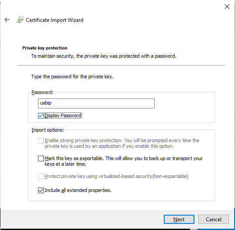Click Next to continue the import
This screenshot has width=235, height=230.
[179, 220]
